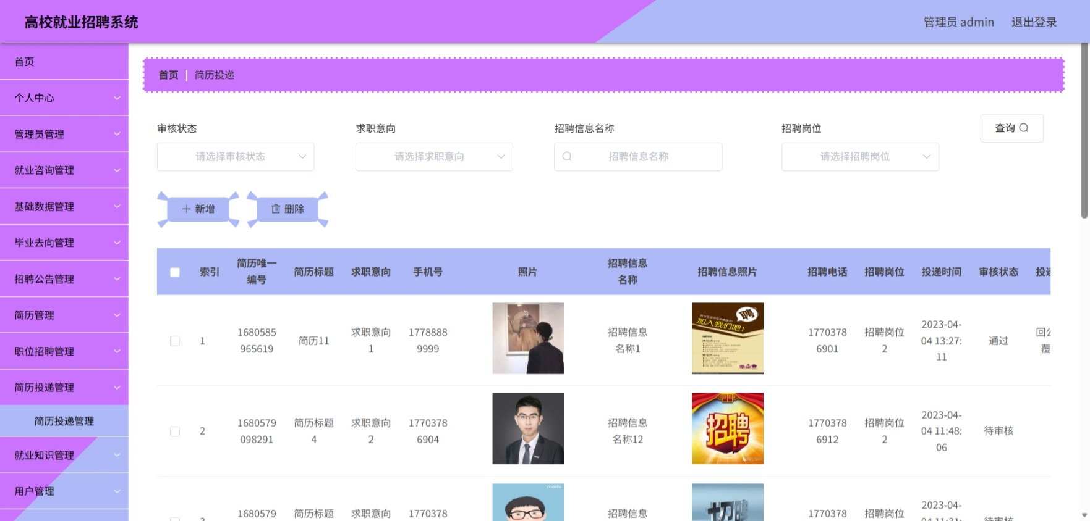
Task: Click the 删除 button
Action: pos(287,209)
